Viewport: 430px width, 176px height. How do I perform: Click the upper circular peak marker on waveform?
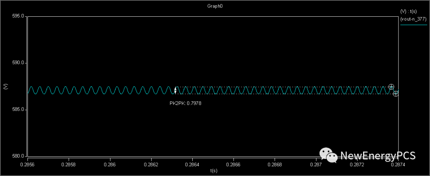[x=391, y=87]
